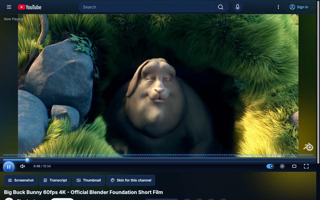
Task: View the video Thumbnail
Action: pos(88,180)
